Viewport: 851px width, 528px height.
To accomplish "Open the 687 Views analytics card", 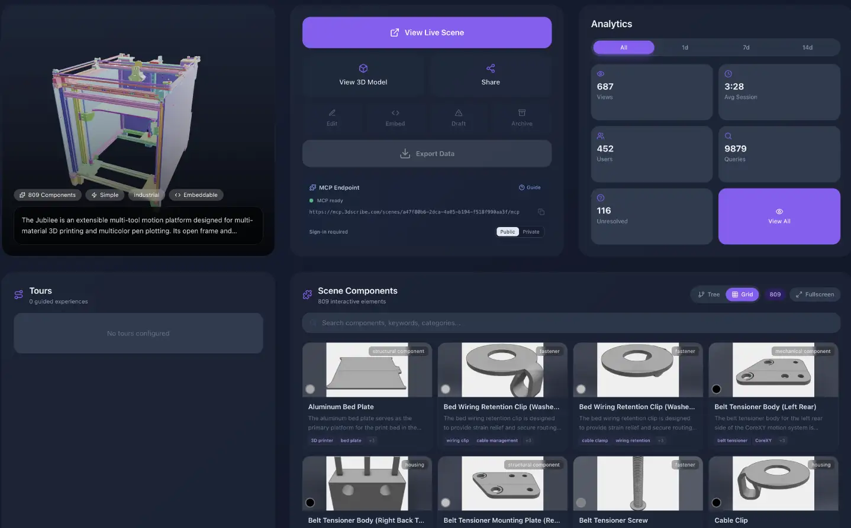I will pos(652,92).
